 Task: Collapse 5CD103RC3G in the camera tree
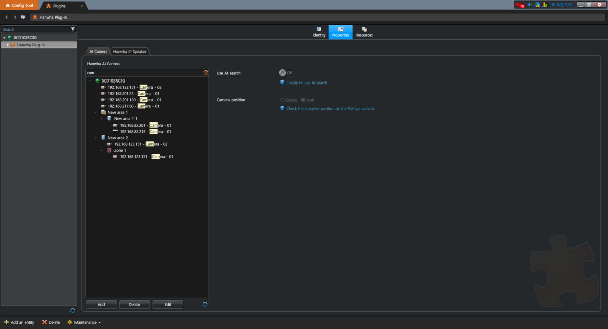(x=90, y=81)
